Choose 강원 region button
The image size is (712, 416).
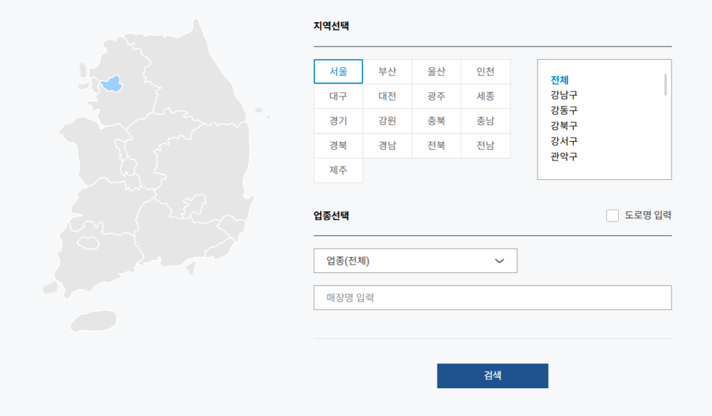click(x=387, y=121)
